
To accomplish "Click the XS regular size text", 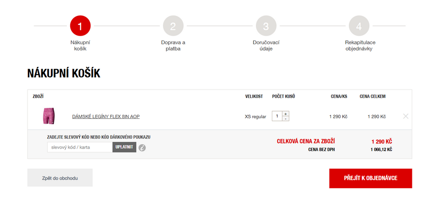I will click(255, 116).
